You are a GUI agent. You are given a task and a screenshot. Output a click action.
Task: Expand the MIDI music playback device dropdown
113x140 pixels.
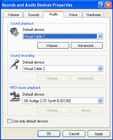pyautogui.click(x=100, y=101)
